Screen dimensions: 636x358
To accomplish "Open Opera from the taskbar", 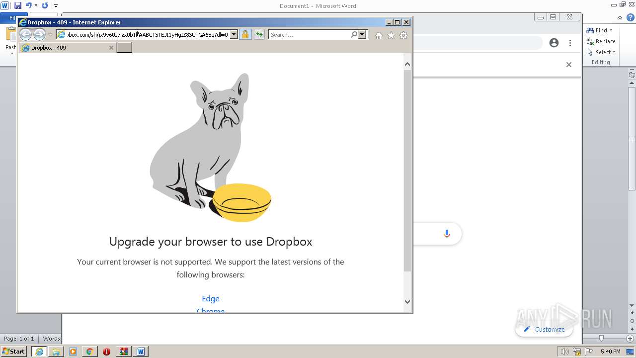I will [106, 352].
